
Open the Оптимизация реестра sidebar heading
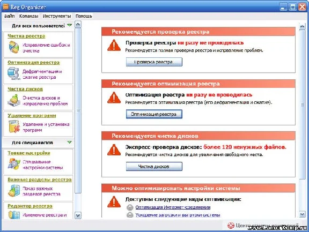[33, 62]
